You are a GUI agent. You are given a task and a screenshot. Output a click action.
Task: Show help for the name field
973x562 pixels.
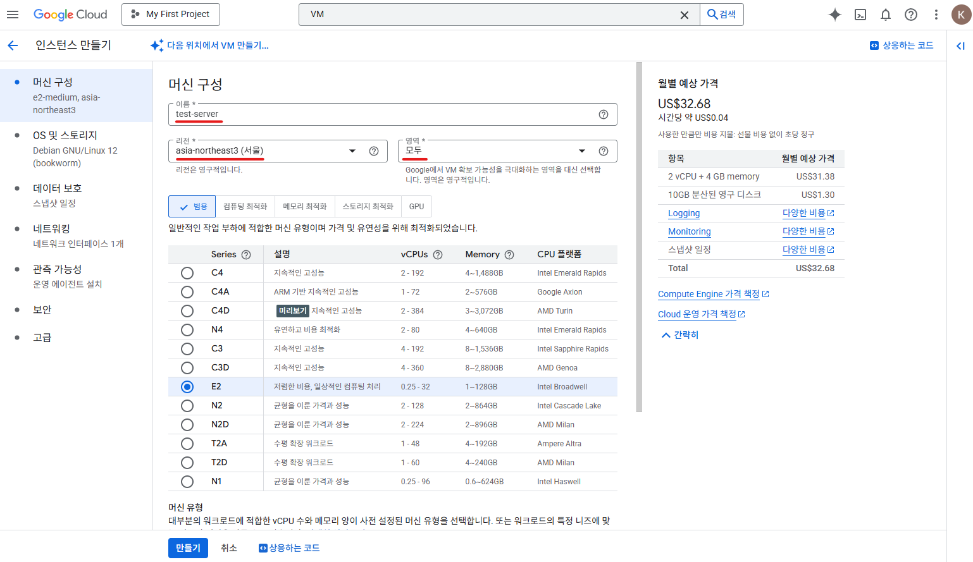pyautogui.click(x=604, y=114)
